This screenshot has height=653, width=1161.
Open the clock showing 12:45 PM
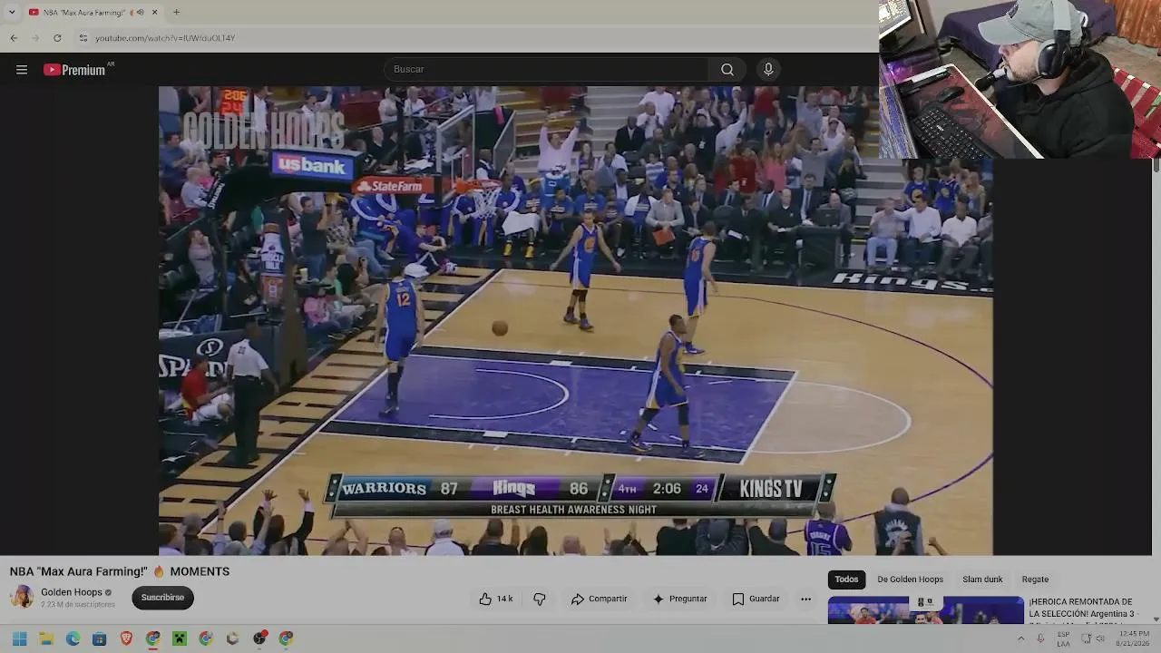pos(1134,638)
